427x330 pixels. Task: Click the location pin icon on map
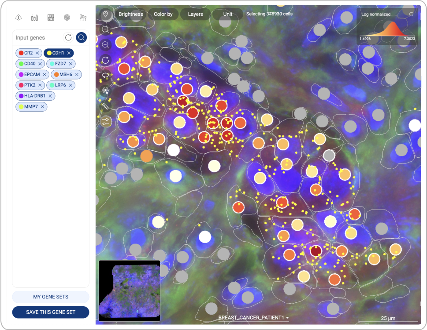click(x=105, y=15)
